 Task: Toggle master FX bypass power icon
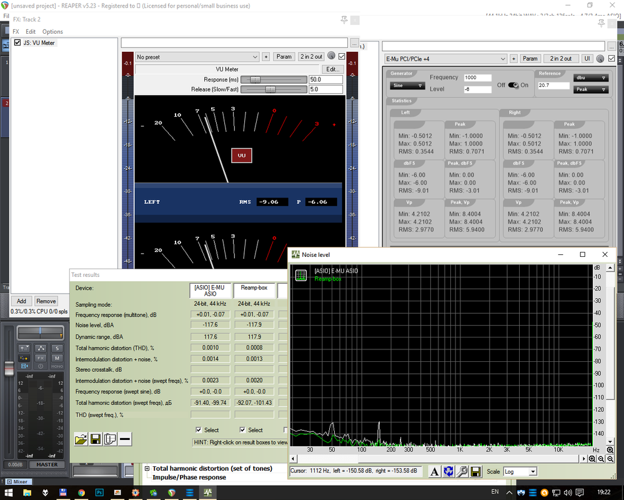[x=41, y=366]
